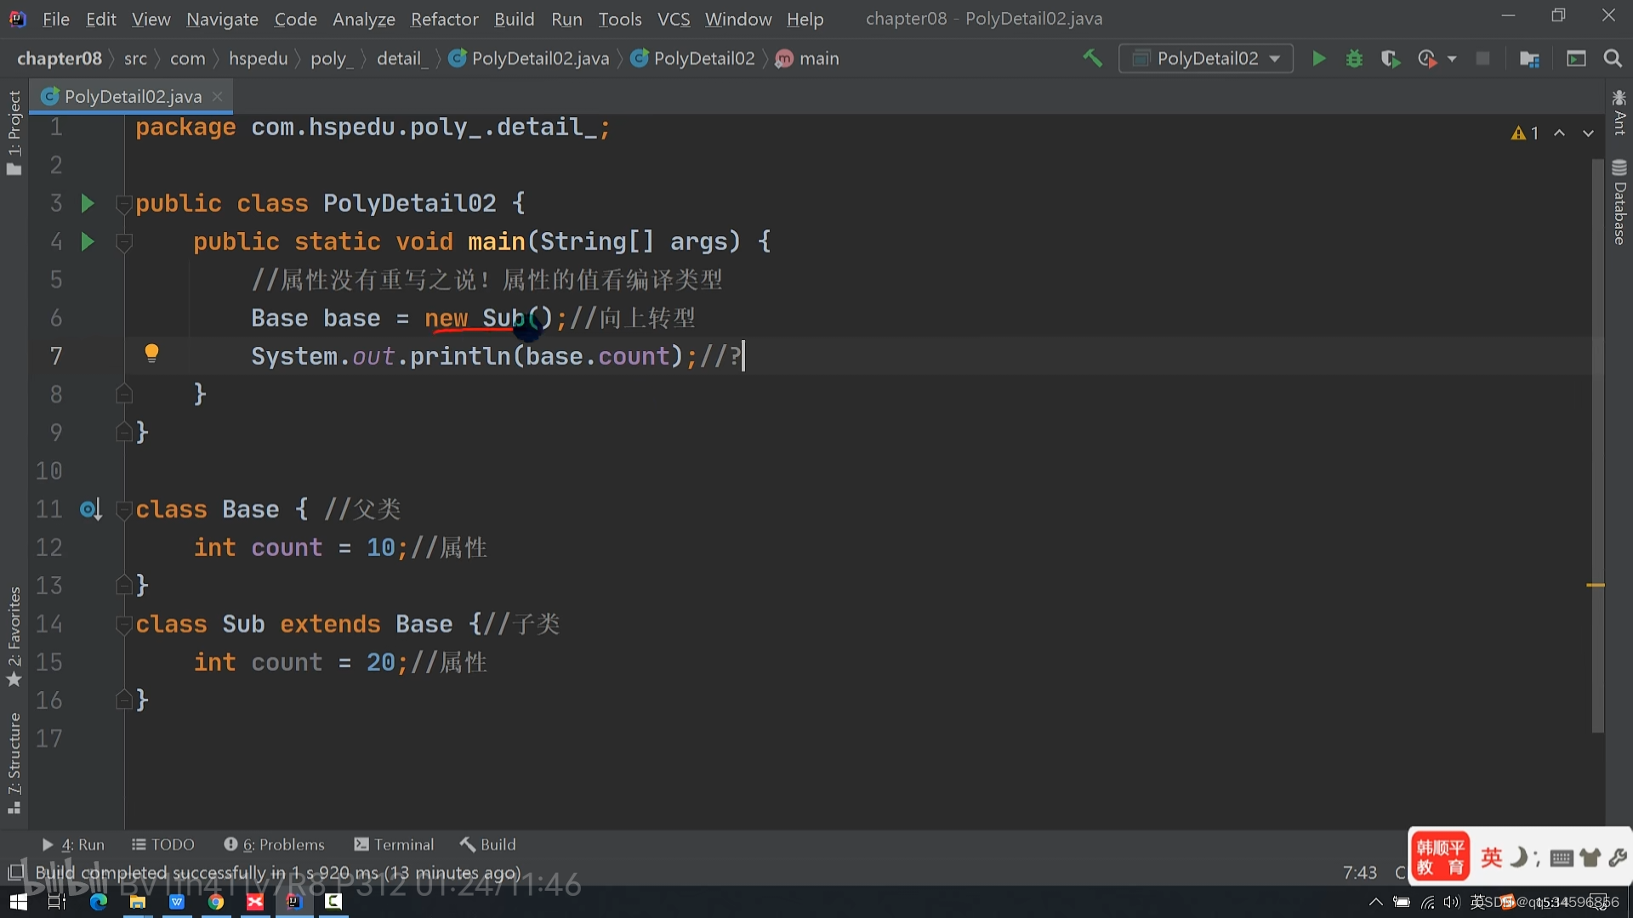Screen dimensions: 1633x918
Task: Click the tool window quick-access icon in status bar
Action: pos(15,872)
